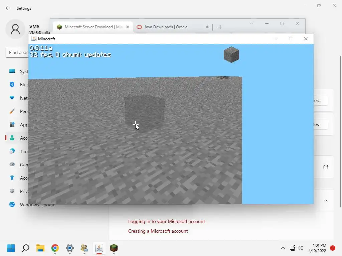This screenshot has height=256, width=342.
Task: Show hidden system tray icons
Action: coord(283,248)
